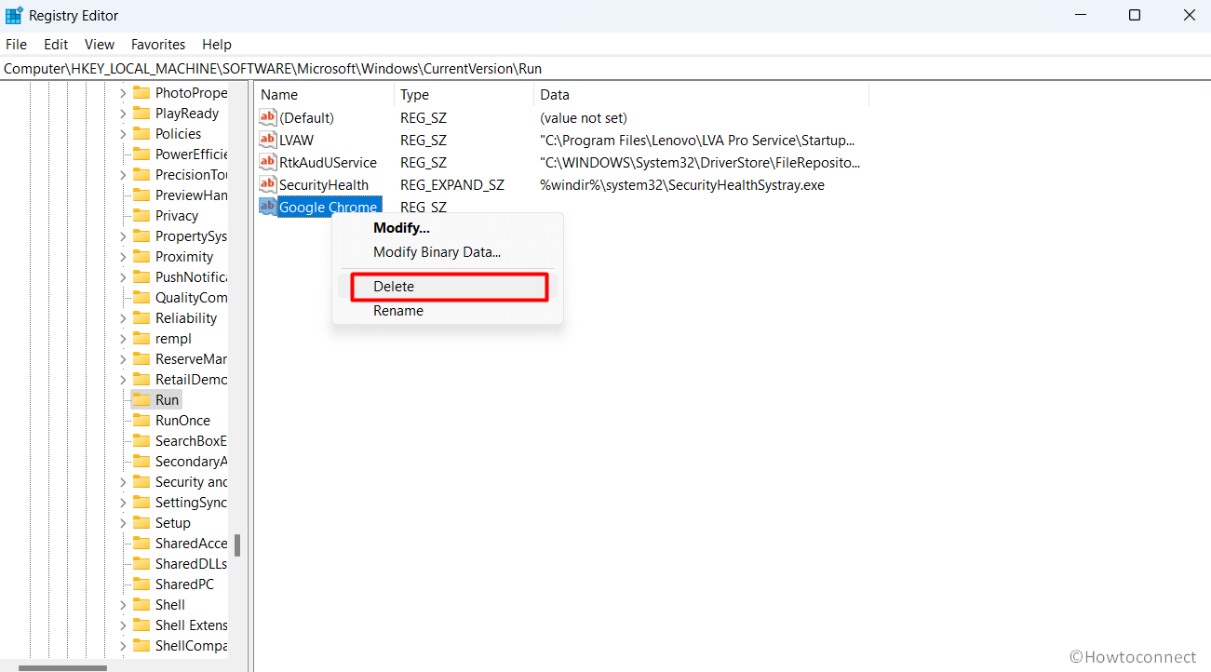Click the SecurityHealth string value icon
The width and height of the screenshot is (1211, 672).
[268, 184]
